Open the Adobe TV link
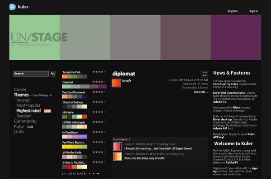271x179 pixels. pos(220,102)
